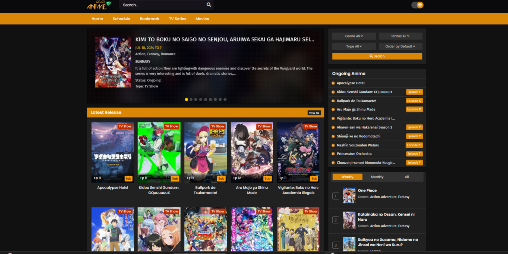Open the Kimi to Boku no Saigo title
508x254 pixels.
(x=225, y=39)
